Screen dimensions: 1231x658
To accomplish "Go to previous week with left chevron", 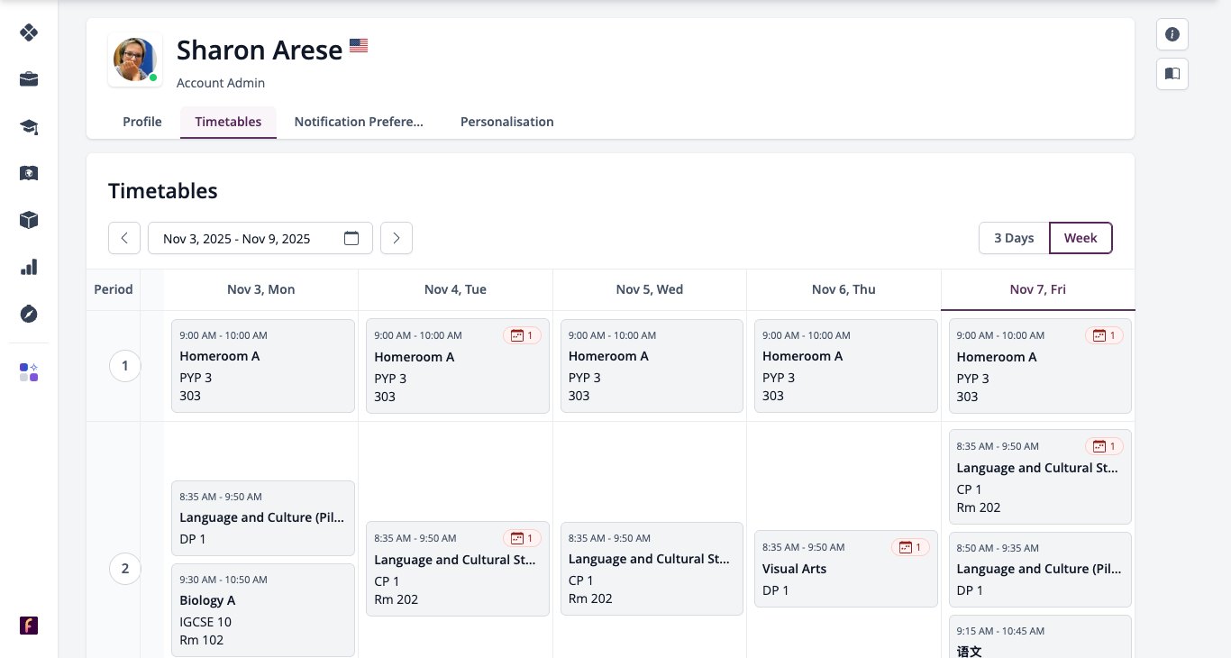I will pyautogui.click(x=124, y=238).
